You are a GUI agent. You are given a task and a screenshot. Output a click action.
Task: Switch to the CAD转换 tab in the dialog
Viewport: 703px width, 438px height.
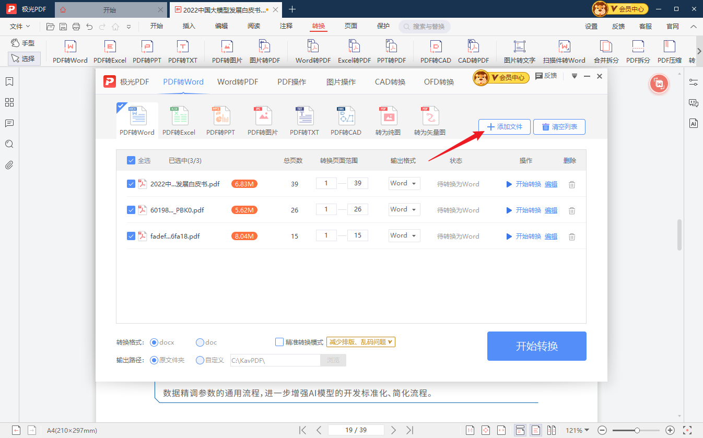pos(389,82)
